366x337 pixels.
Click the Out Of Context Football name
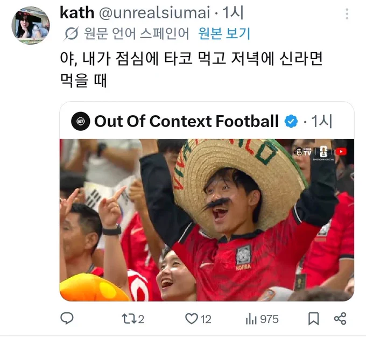coord(187,121)
